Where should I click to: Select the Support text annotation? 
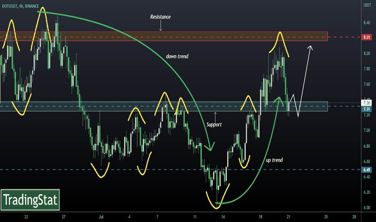coord(214,125)
